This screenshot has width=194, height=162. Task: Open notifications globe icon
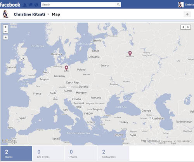pyautogui.click(x=36, y=5)
